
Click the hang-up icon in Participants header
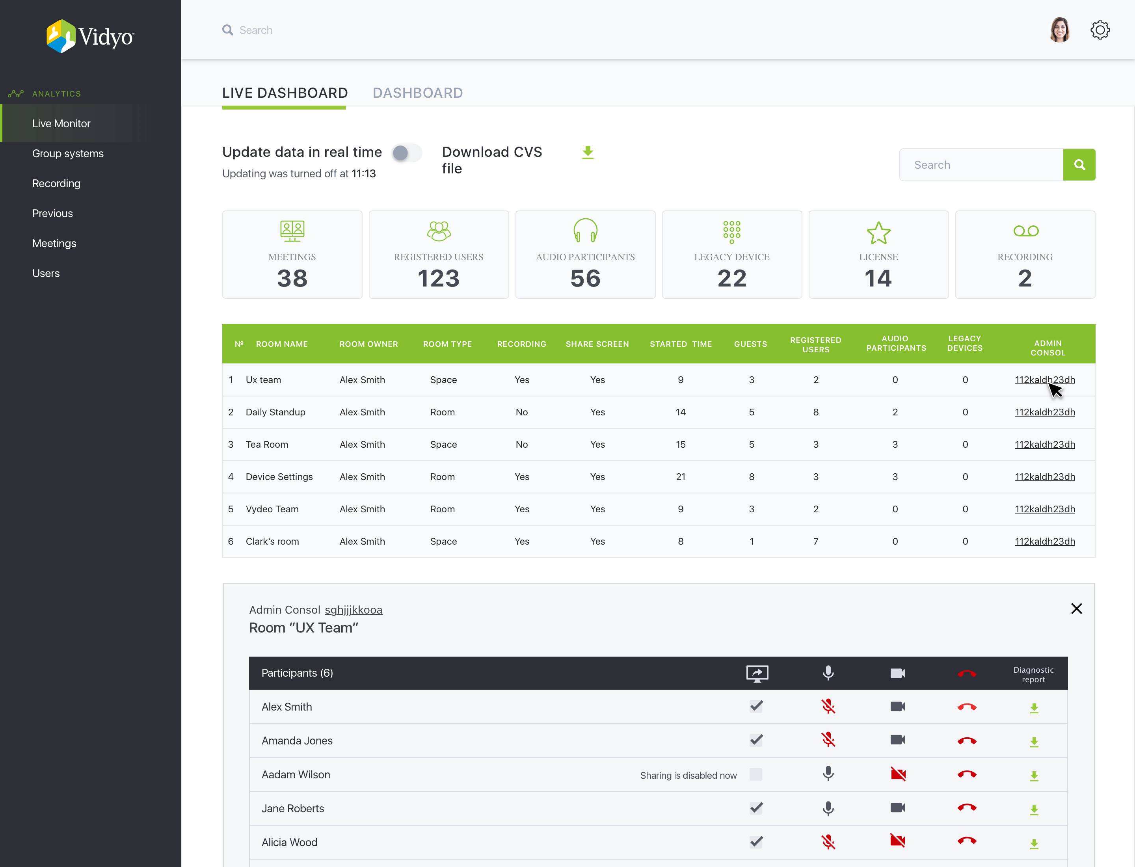click(966, 674)
